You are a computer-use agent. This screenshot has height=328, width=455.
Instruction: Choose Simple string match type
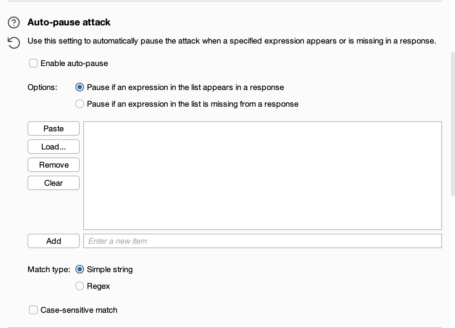tap(80, 270)
